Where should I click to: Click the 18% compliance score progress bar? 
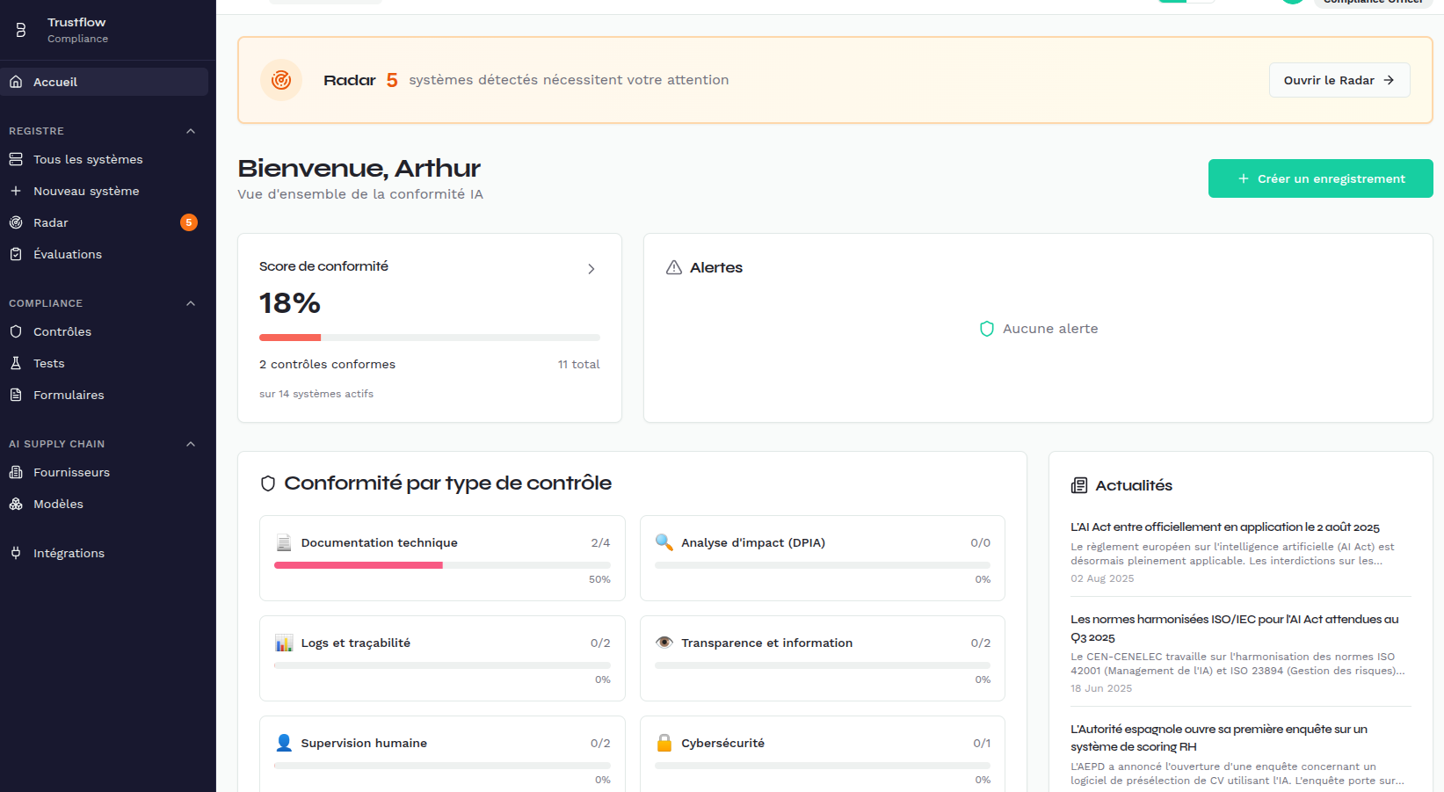[429, 338]
